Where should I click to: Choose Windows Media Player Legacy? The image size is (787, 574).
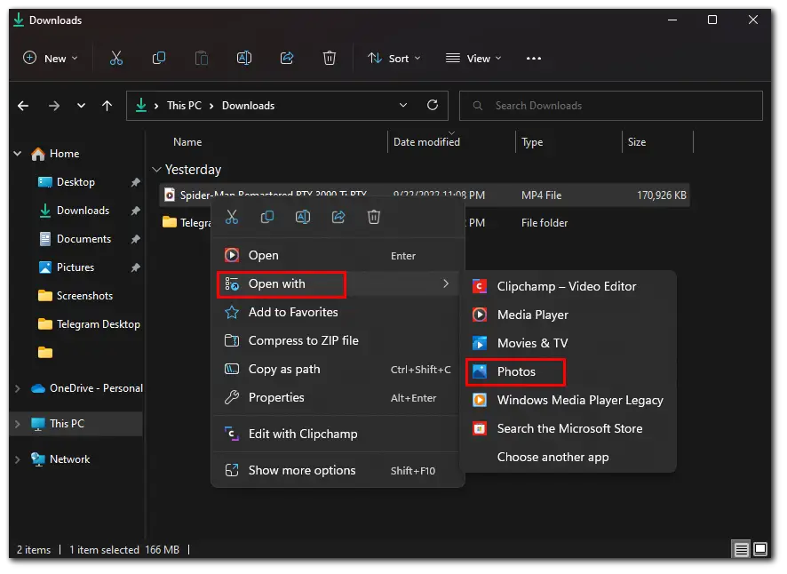568,400
